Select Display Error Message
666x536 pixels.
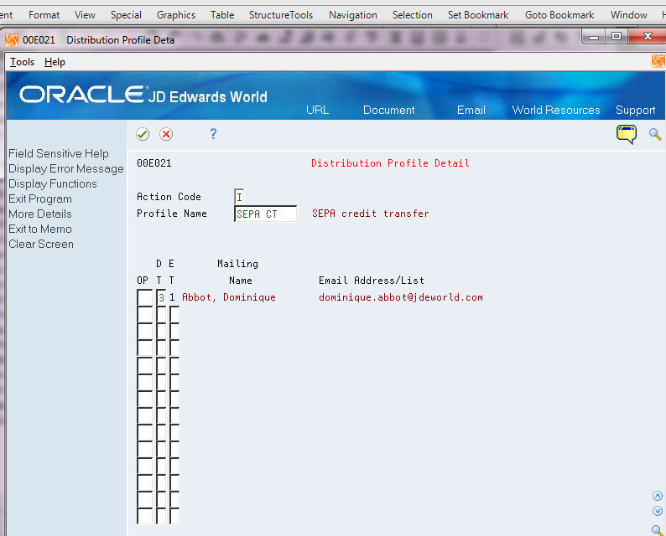click(x=66, y=169)
